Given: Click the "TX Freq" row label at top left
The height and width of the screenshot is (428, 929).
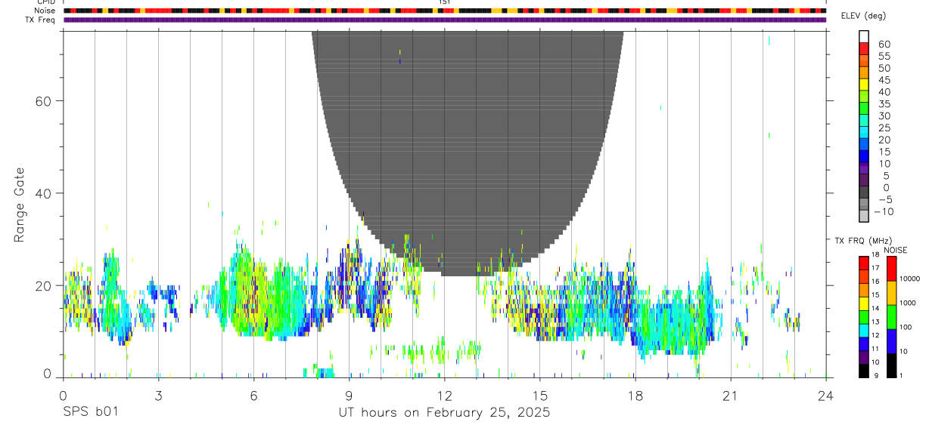Looking at the screenshot, I should pyautogui.click(x=41, y=20).
